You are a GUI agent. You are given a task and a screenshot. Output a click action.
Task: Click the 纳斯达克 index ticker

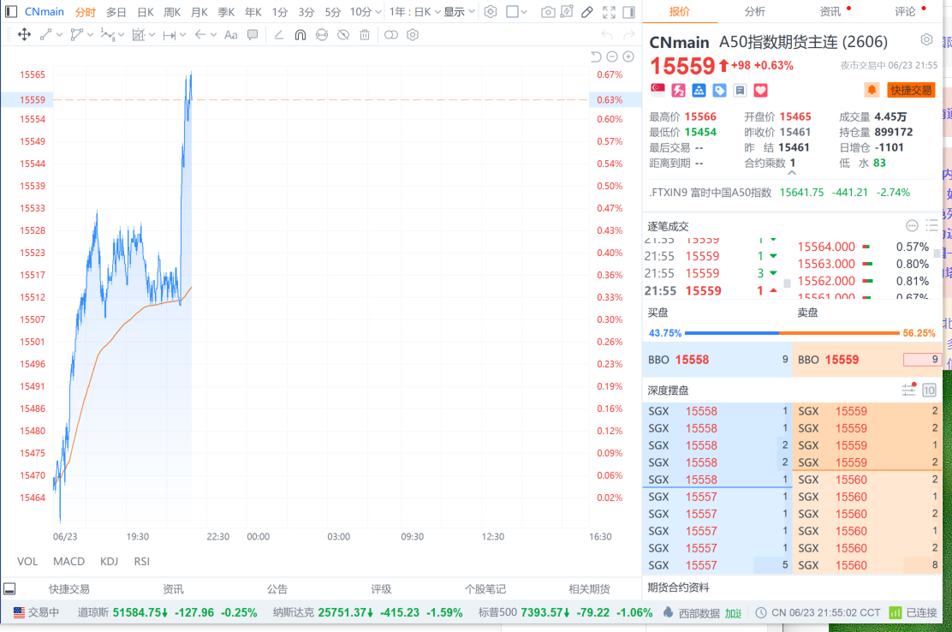tap(367, 612)
